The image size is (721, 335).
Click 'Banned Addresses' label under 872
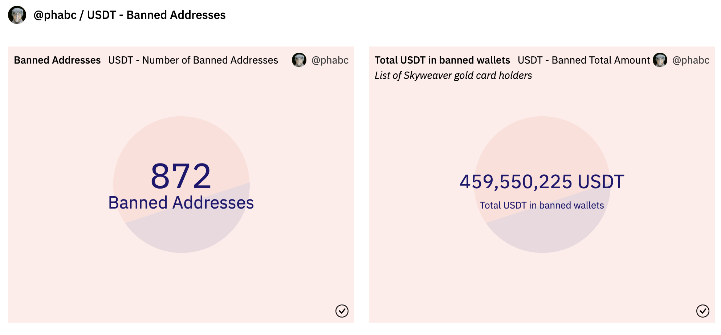click(x=181, y=203)
